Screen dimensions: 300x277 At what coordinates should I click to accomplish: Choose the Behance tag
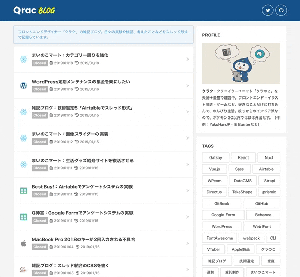[263, 215]
